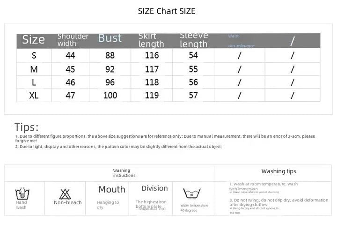Click the "Waist circumference" header text

click(241, 41)
